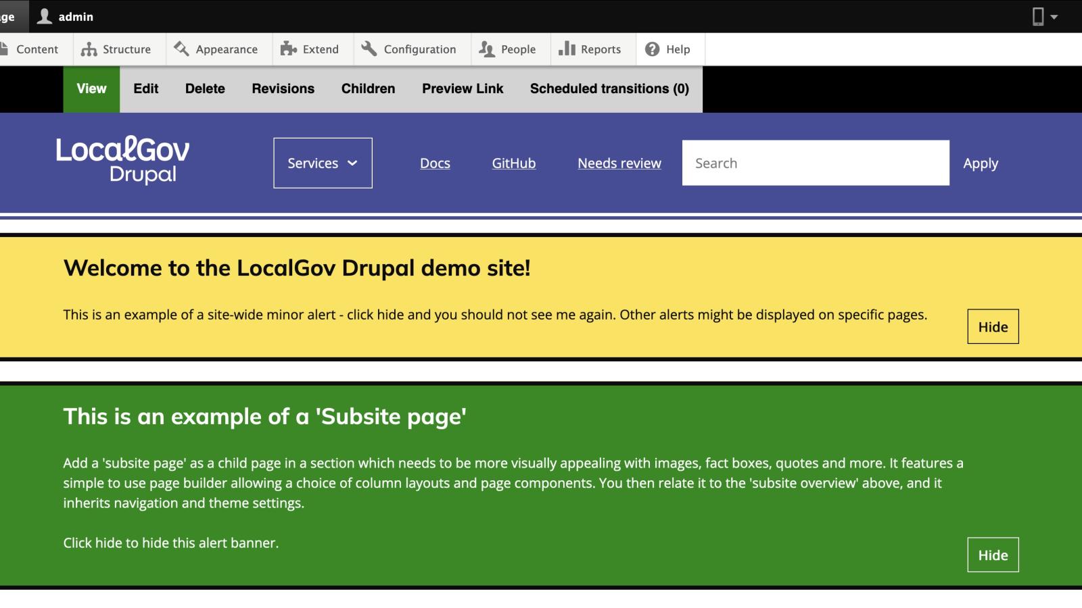Hide the yellow welcome alert
Image resolution: width=1082 pixels, height=608 pixels.
coord(992,326)
